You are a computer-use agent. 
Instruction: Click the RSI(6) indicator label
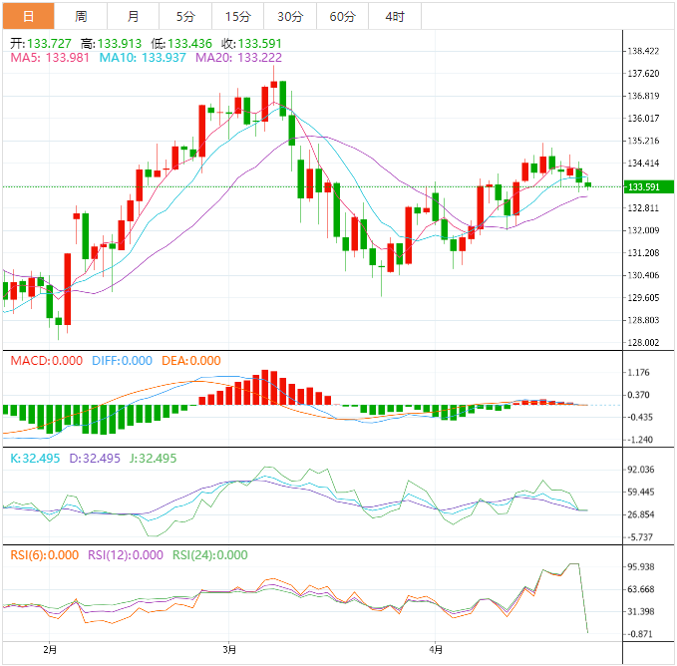tap(44, 555)
